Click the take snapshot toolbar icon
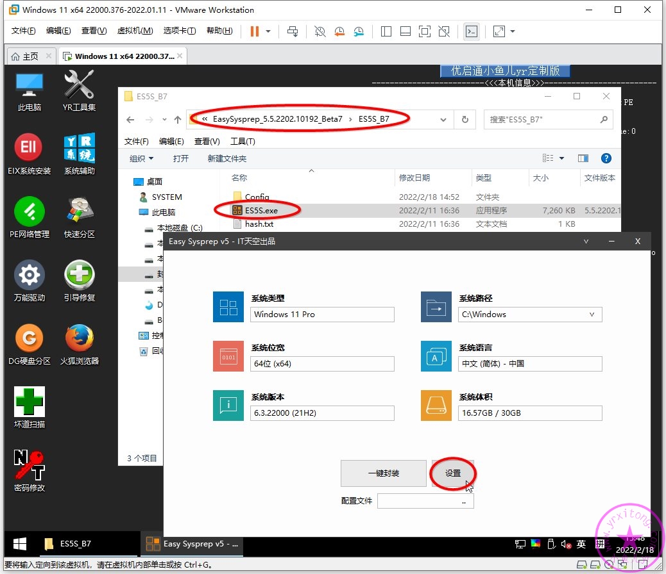This screenshot has width=666, height=574. (320, 31)
